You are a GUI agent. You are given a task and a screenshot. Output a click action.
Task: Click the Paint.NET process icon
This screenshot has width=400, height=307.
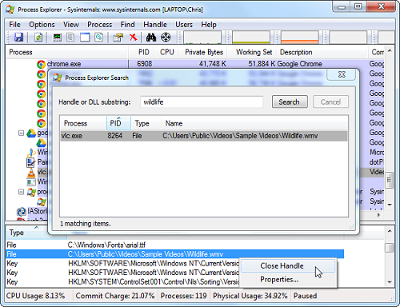(x=30, y=162)
